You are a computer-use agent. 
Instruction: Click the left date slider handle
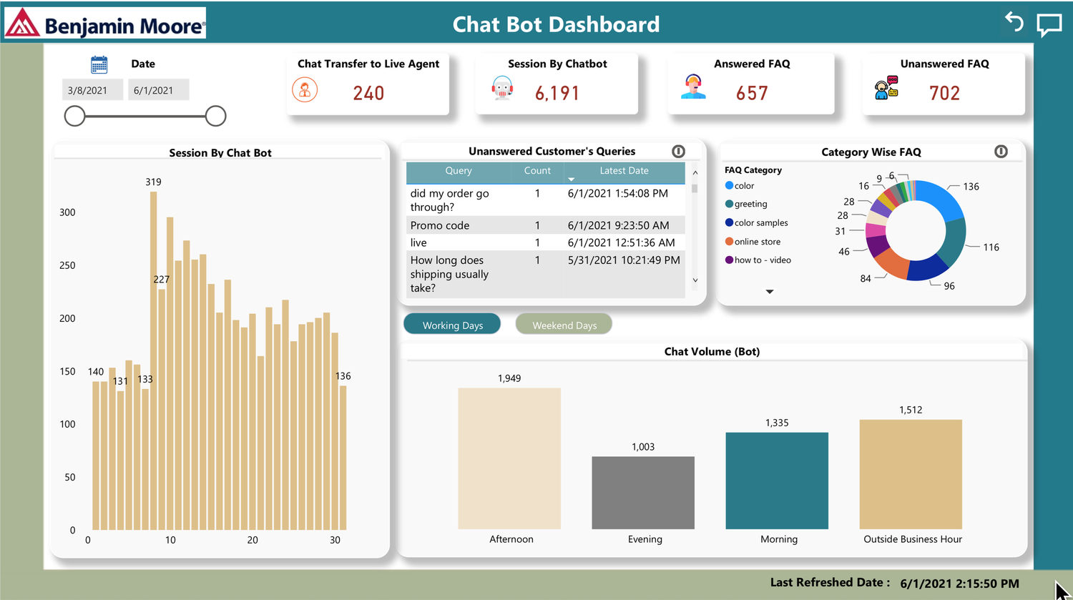coord(74,116)
